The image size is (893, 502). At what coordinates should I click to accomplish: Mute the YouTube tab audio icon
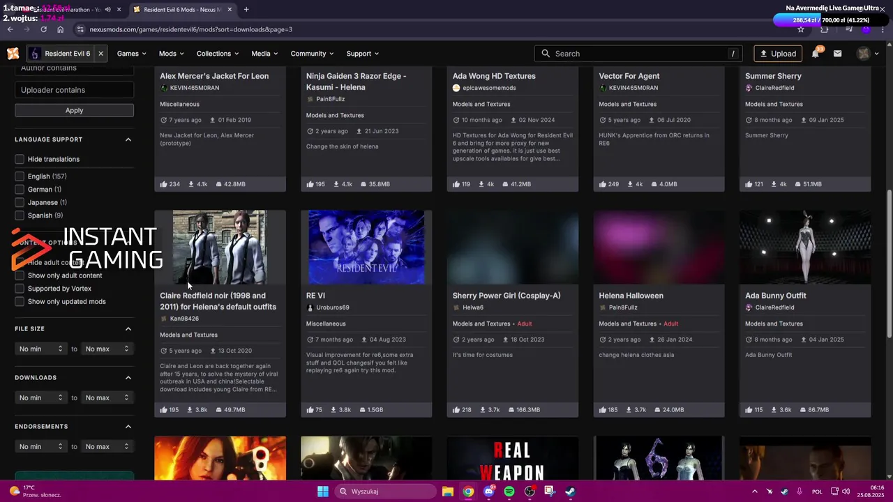pos(107,9)
